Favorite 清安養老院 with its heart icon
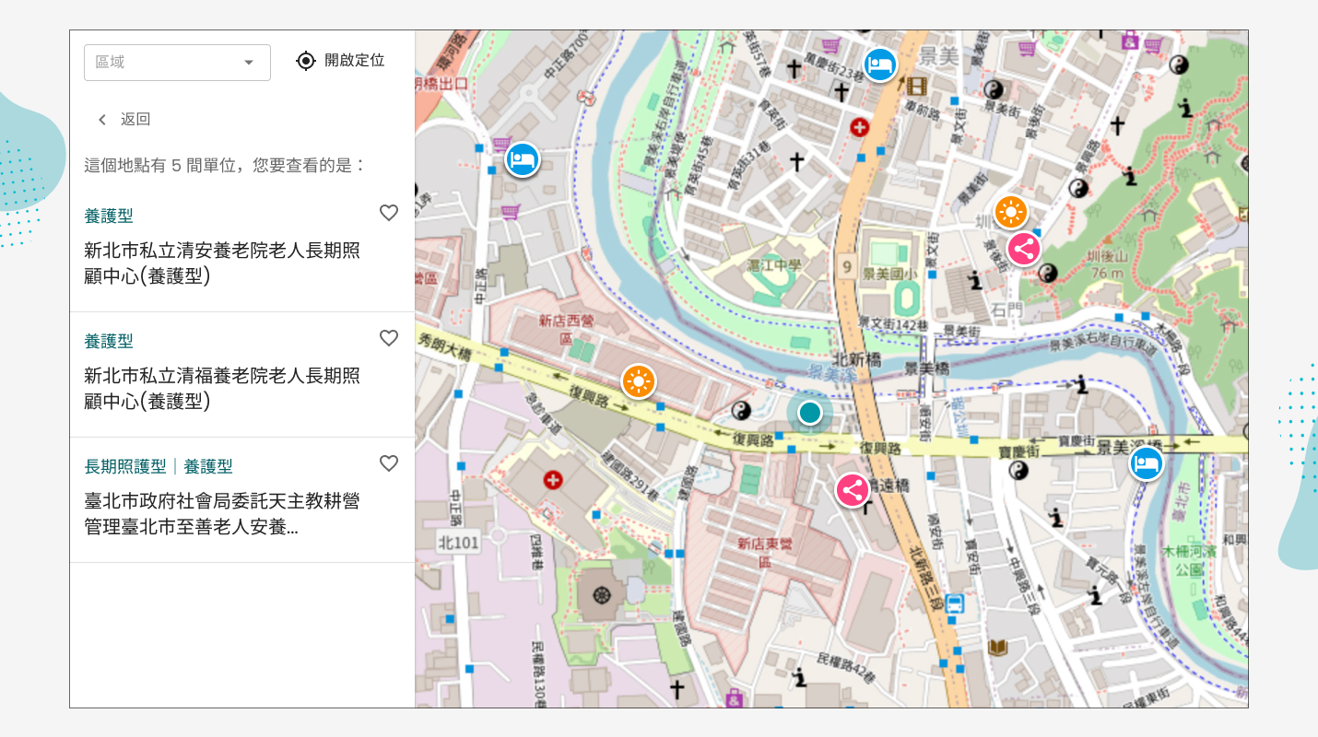The image size is (1318, 737). pos(389,213)
